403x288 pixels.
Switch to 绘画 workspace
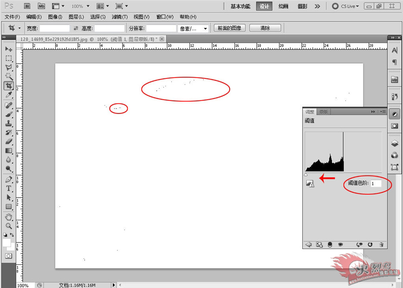tap(283, 6)
